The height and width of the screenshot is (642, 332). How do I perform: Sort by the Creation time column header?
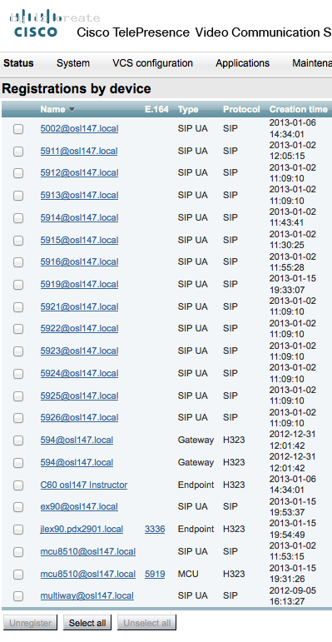299,109
